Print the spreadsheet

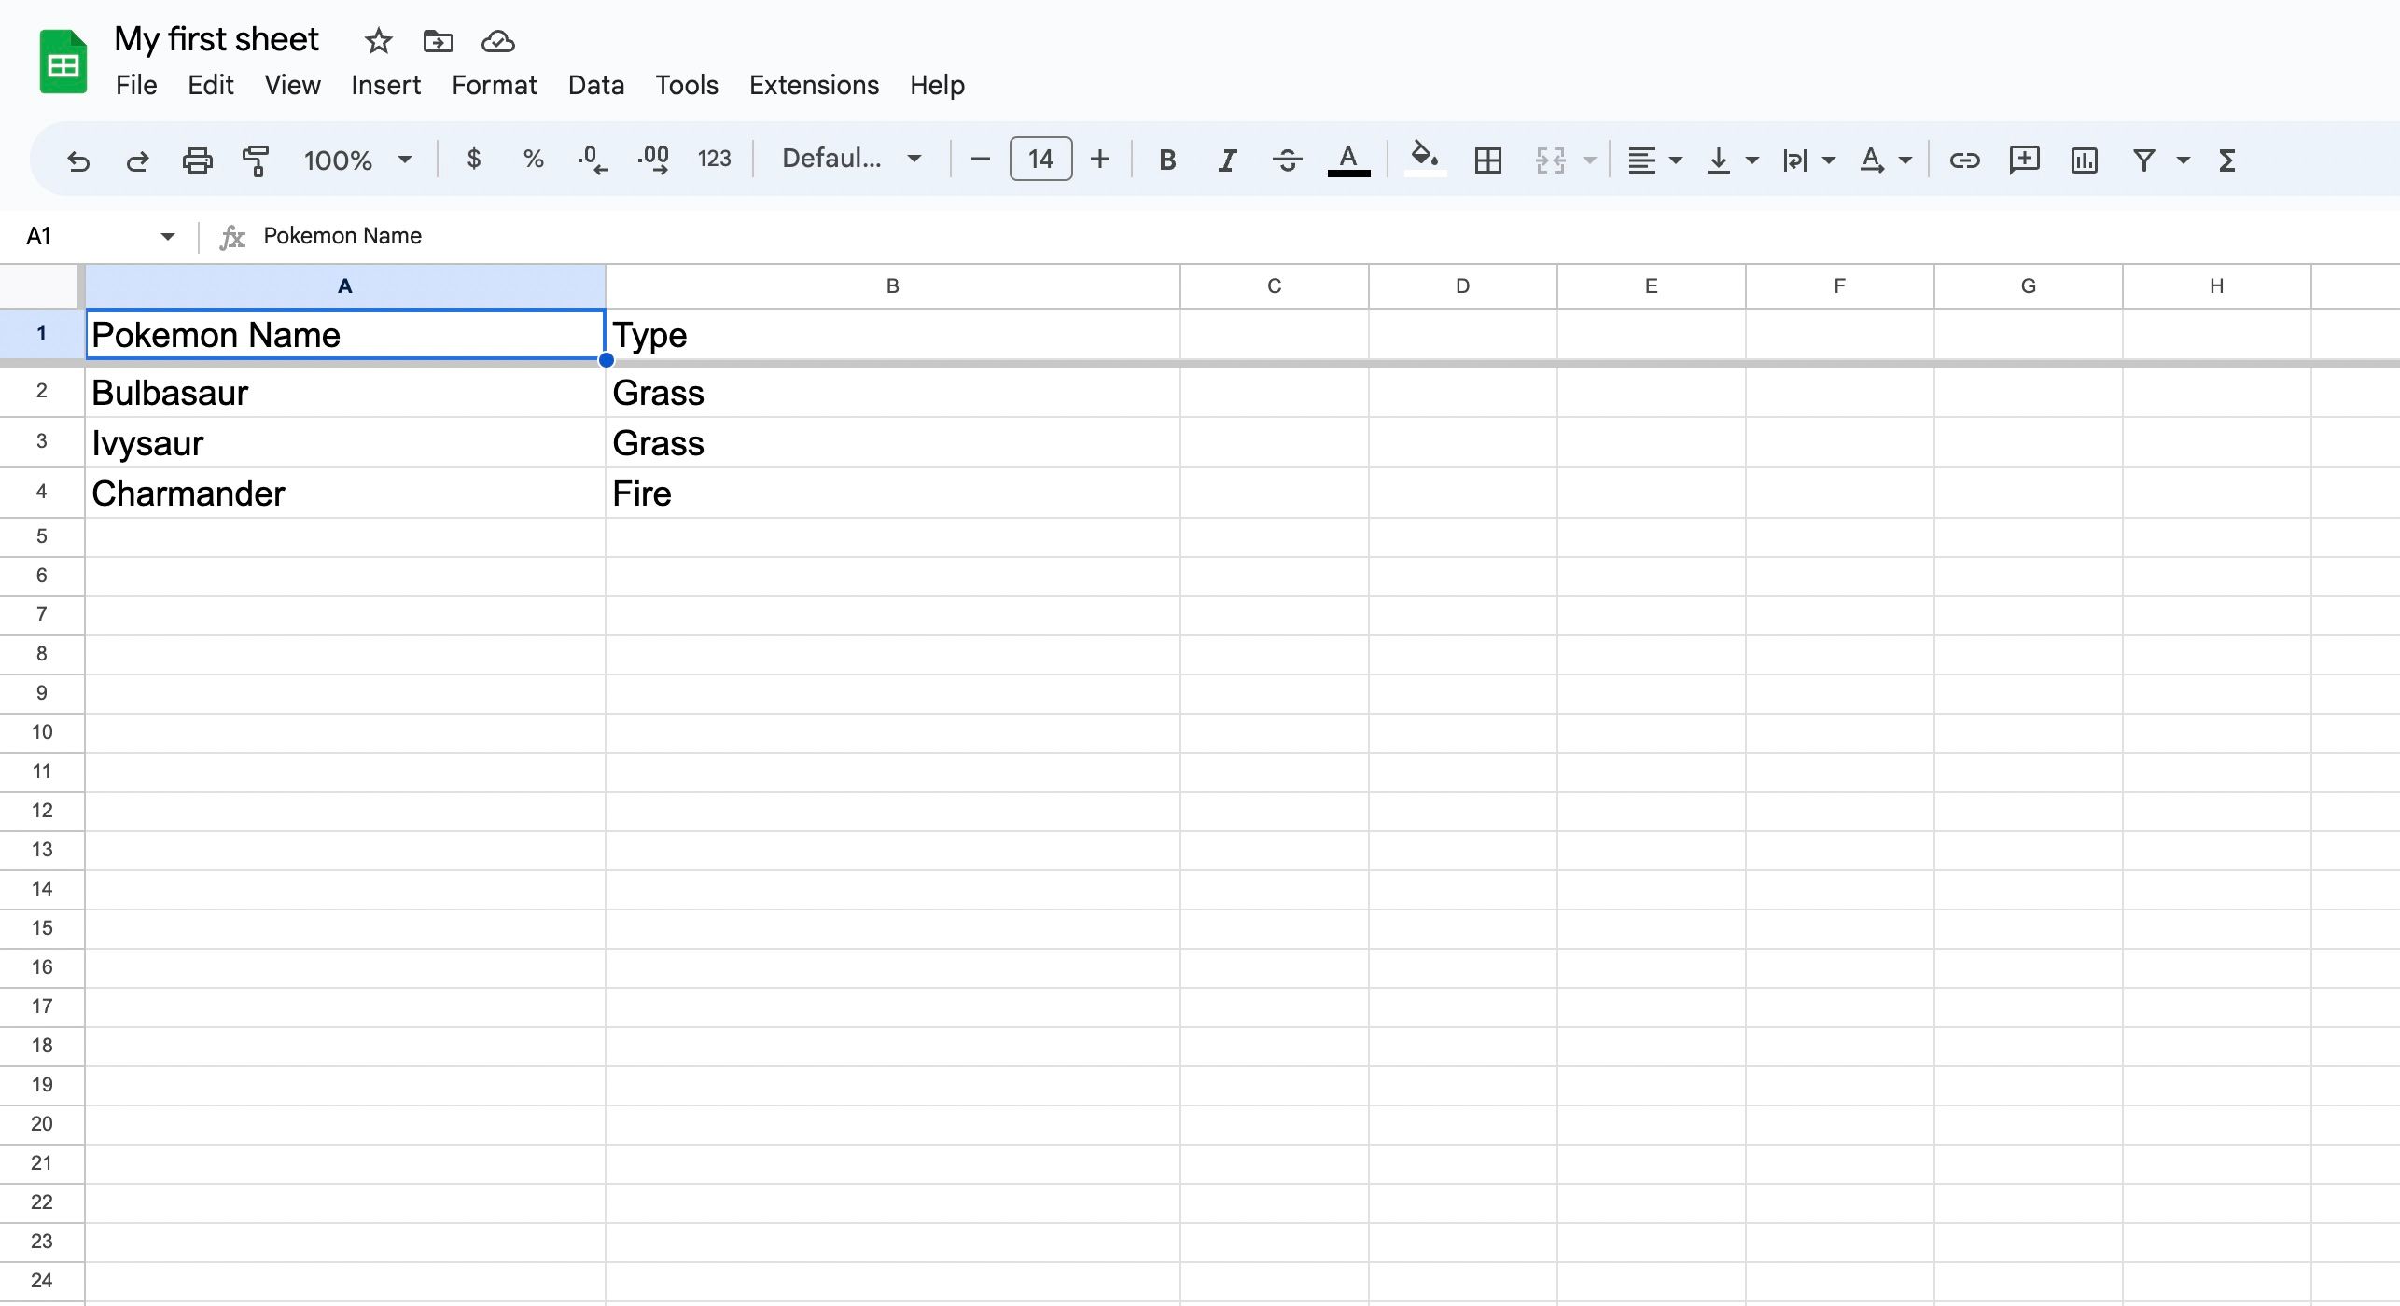[197, 160]
